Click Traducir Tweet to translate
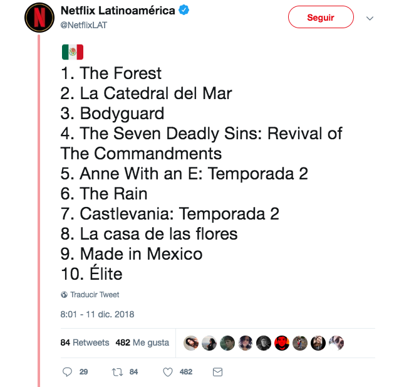The width and height of the screenshot is (399, 387). 94,295
